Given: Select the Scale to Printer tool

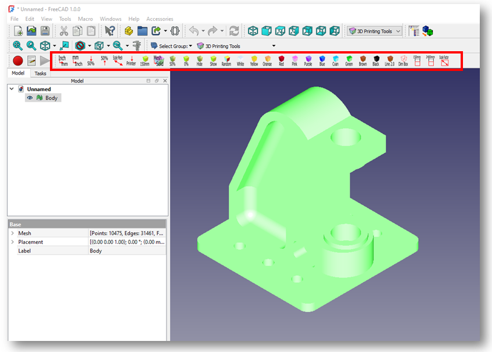Looking at the screenshot, I should (131, 61).
